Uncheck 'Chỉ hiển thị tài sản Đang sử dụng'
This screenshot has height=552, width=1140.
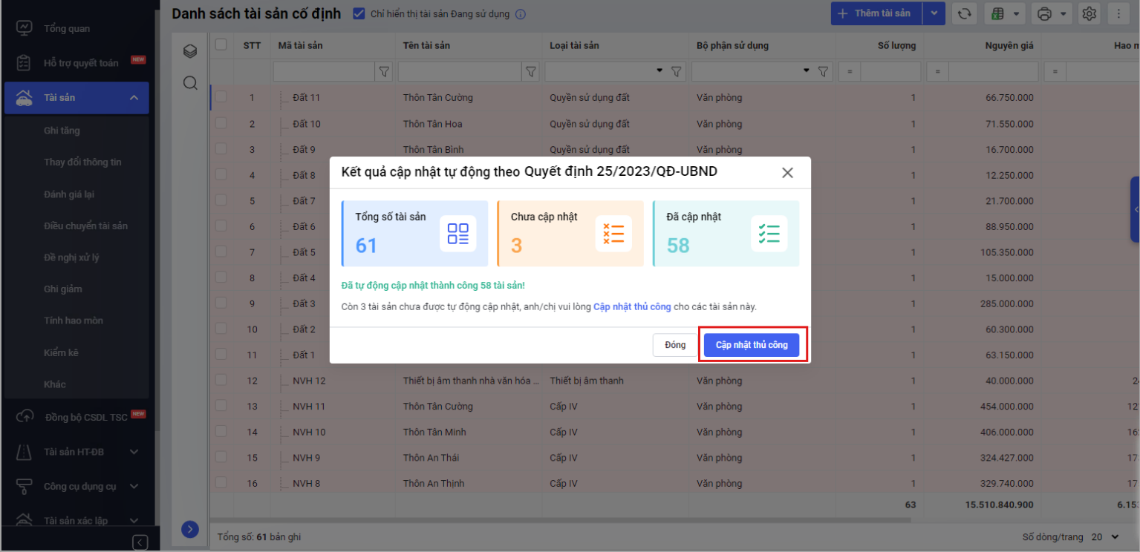point(359,13)
